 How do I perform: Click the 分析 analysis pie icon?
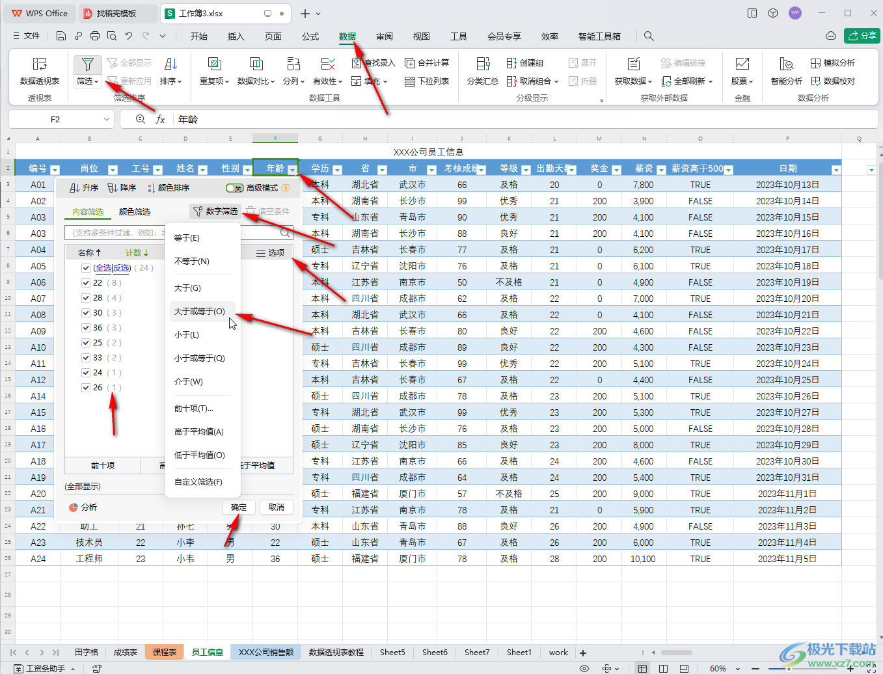74,507
